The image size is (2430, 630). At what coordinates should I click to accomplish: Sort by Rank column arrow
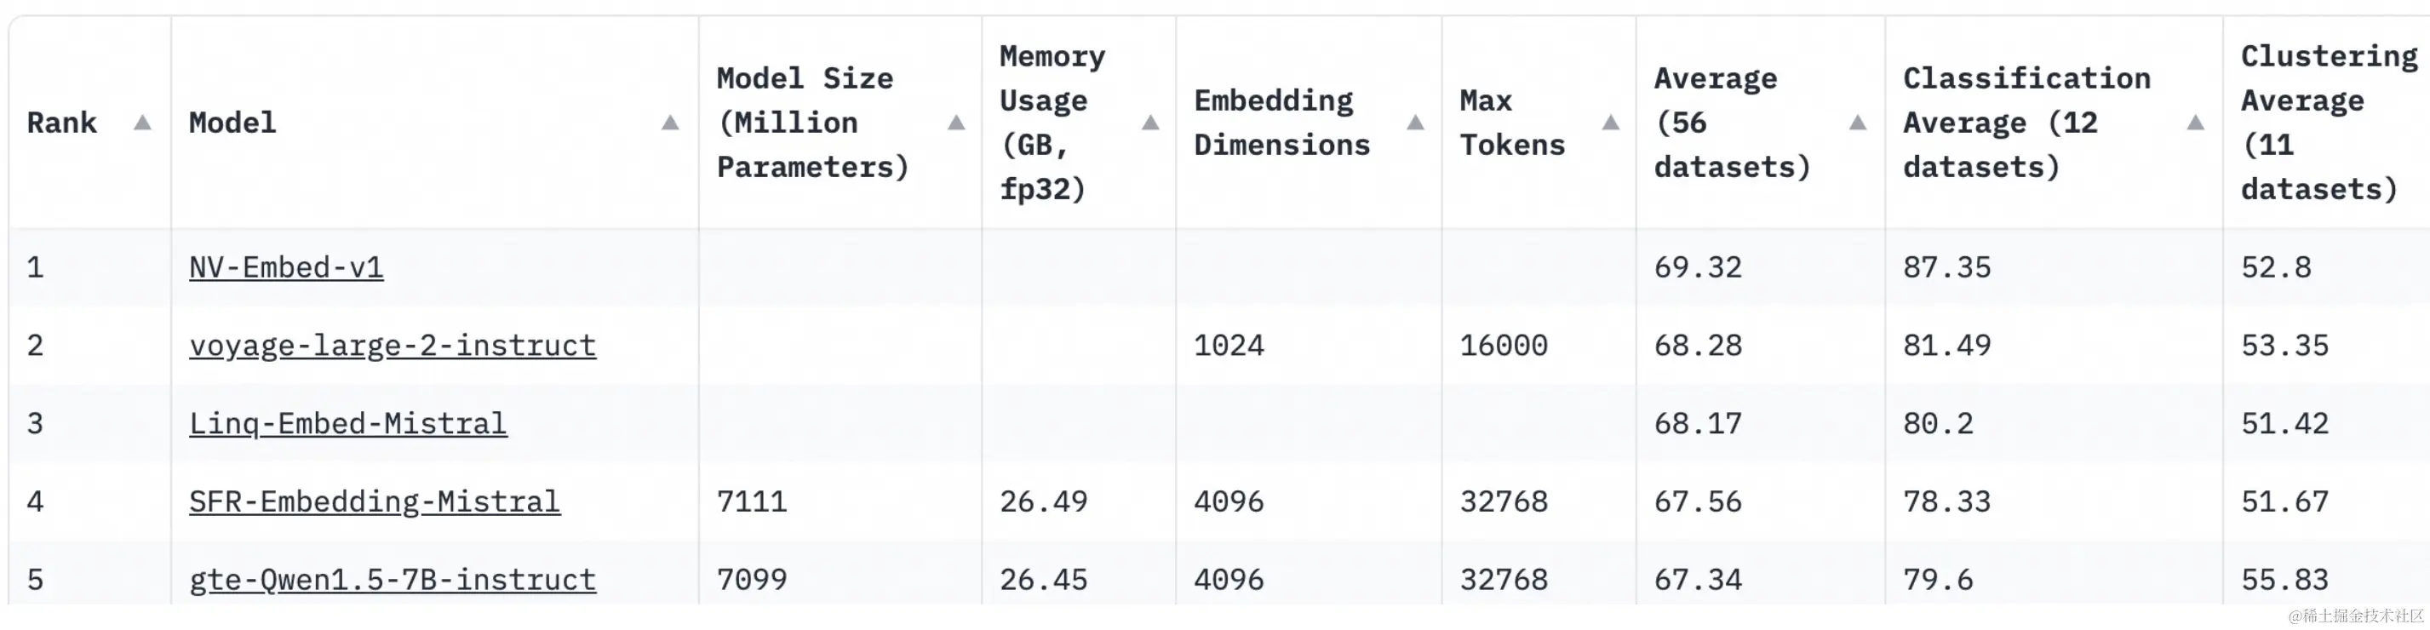(x=142, y=123)
